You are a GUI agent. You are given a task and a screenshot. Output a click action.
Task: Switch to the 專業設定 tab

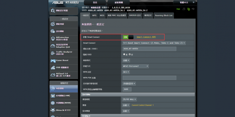(148, 16)
